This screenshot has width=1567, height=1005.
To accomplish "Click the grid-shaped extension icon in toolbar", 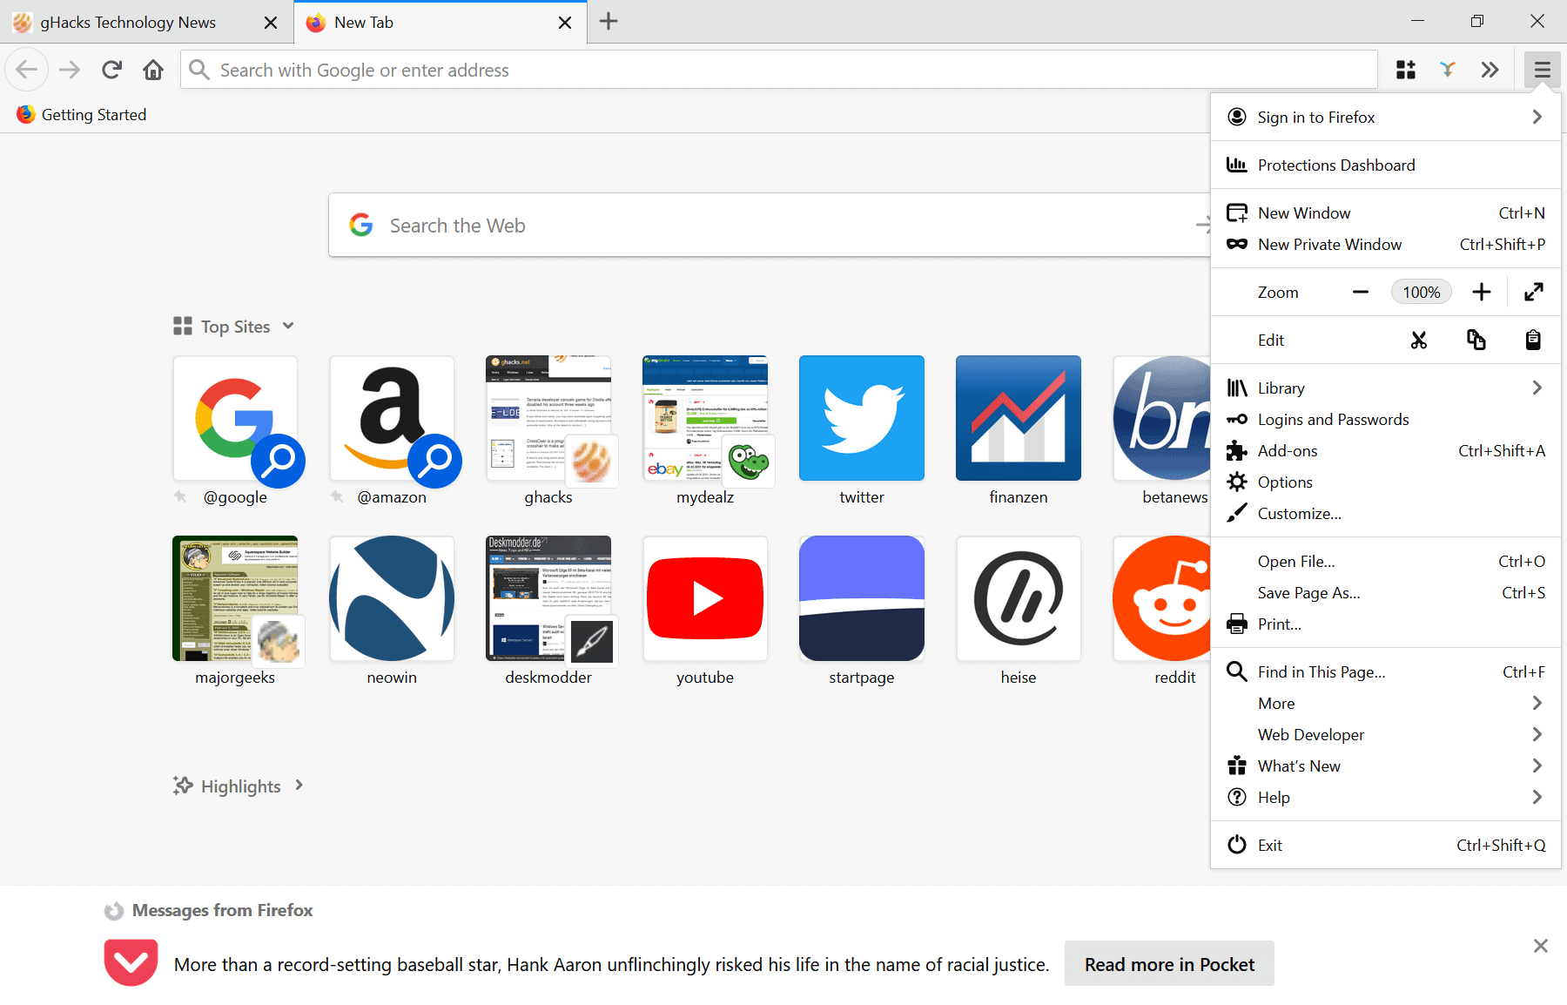I will click(1405, 70).
